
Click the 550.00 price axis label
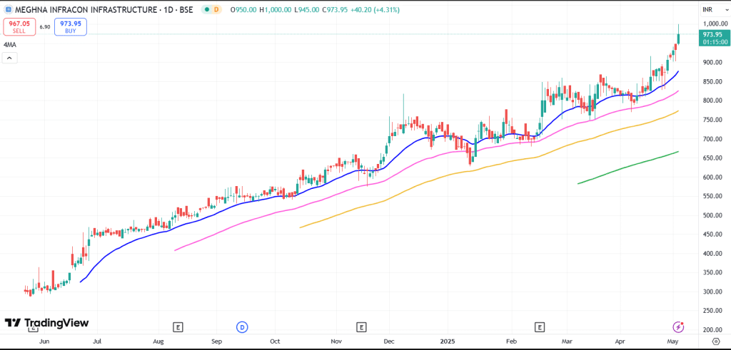point(712,197)
